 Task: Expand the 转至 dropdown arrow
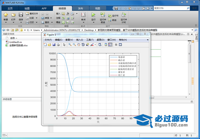click(x=51, y=18)
